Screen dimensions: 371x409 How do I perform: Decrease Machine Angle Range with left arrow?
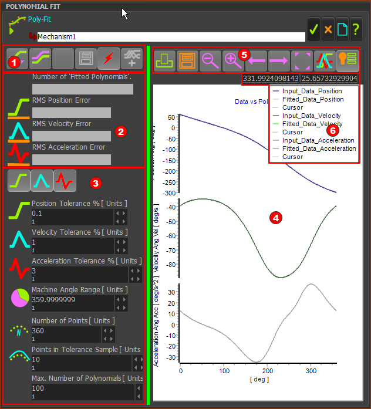117,299
